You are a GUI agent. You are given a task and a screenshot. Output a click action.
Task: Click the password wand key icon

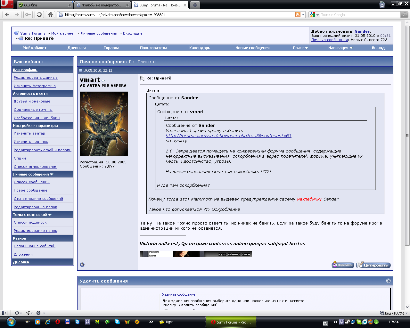coord(28,14)
